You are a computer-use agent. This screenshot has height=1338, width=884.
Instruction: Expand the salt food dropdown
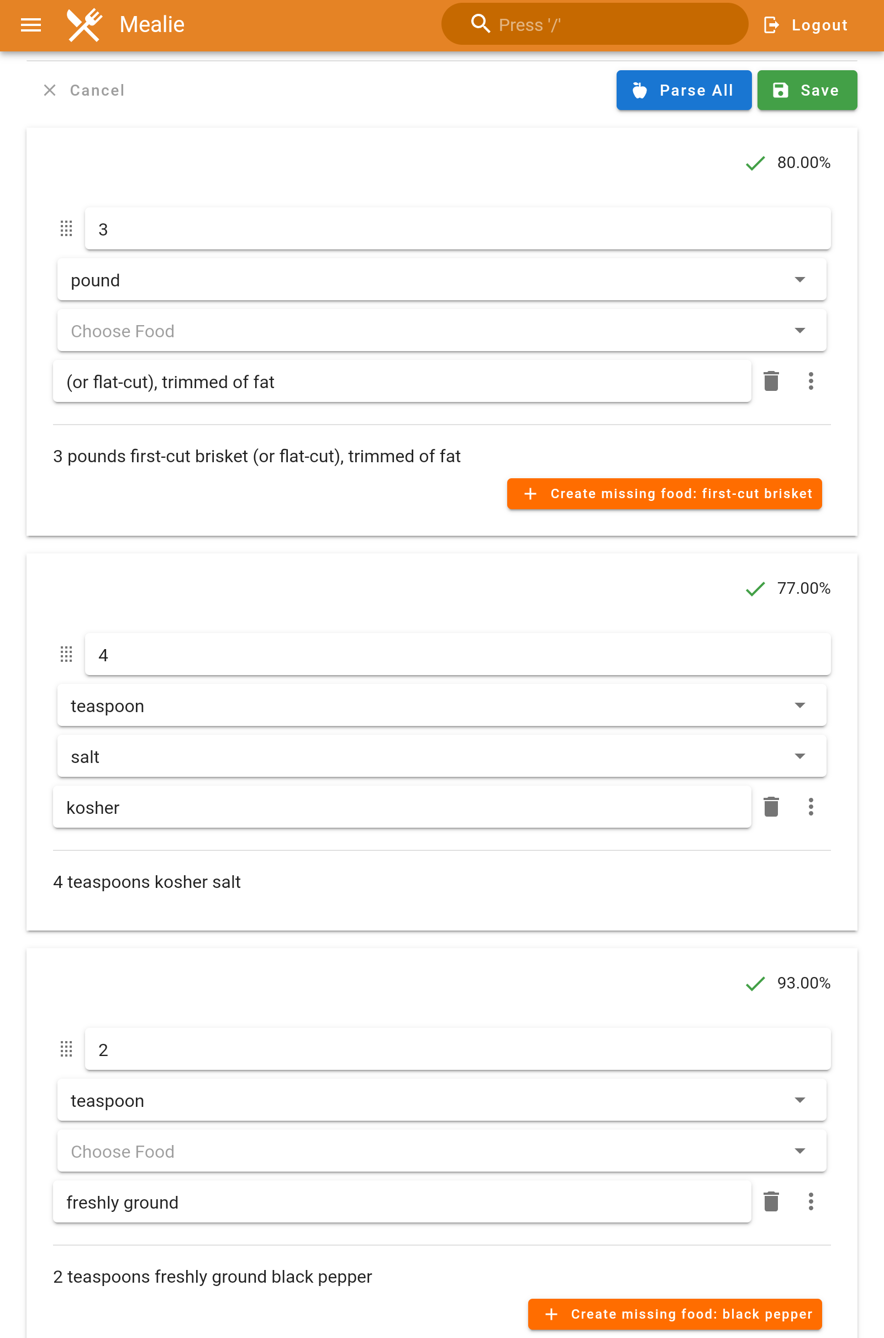point(799,756)
